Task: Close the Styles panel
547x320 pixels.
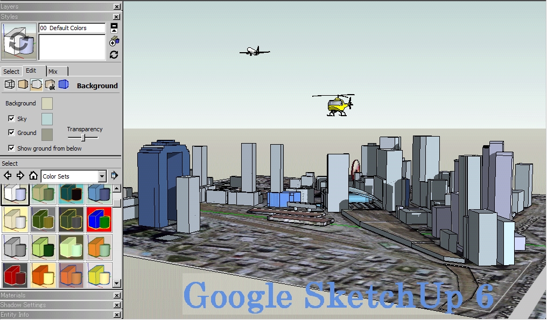Action: (x=117, y=17)
